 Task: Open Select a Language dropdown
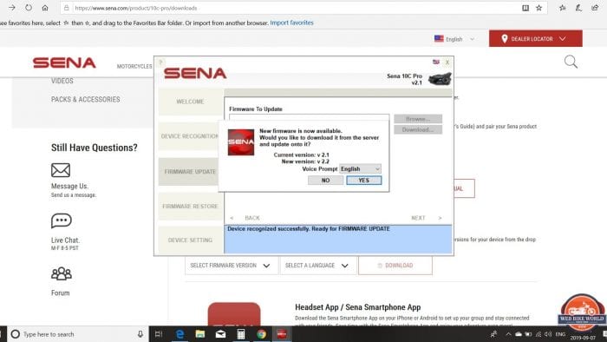(317, 266)
